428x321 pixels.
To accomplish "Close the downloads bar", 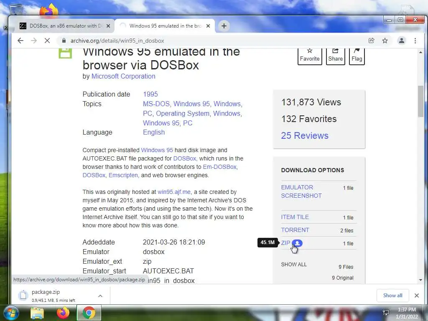I will coord(417,296).
